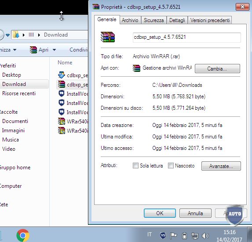The image size is (252, 242).
Task: Open Immagini library in sidebar
Action: coord(13,130)
